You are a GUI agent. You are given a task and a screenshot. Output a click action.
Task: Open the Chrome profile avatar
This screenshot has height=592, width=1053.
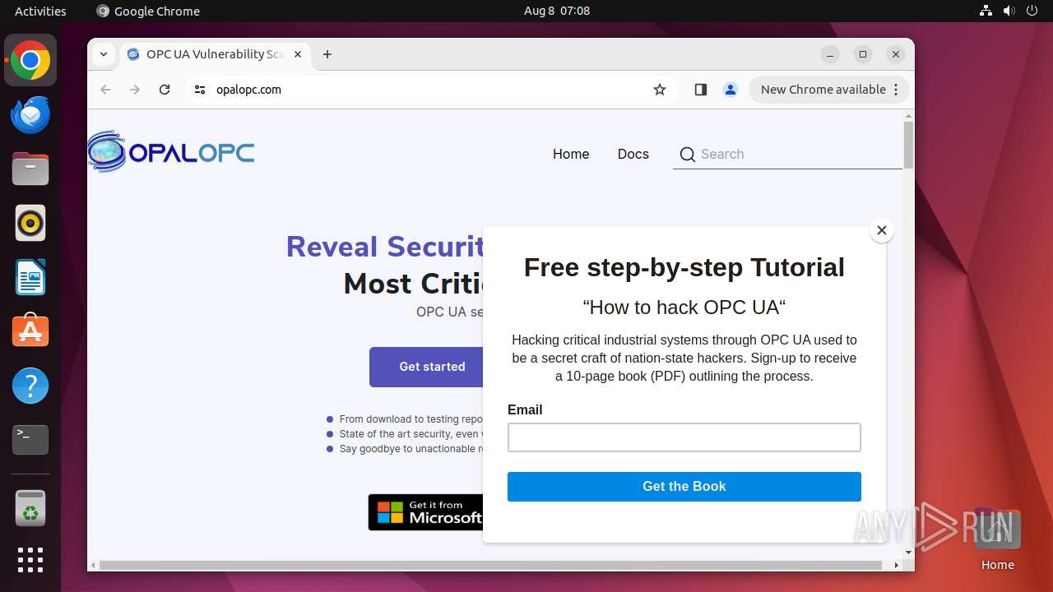click(731, 90)
